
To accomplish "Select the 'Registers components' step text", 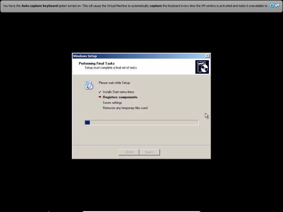I will point(120,97).
